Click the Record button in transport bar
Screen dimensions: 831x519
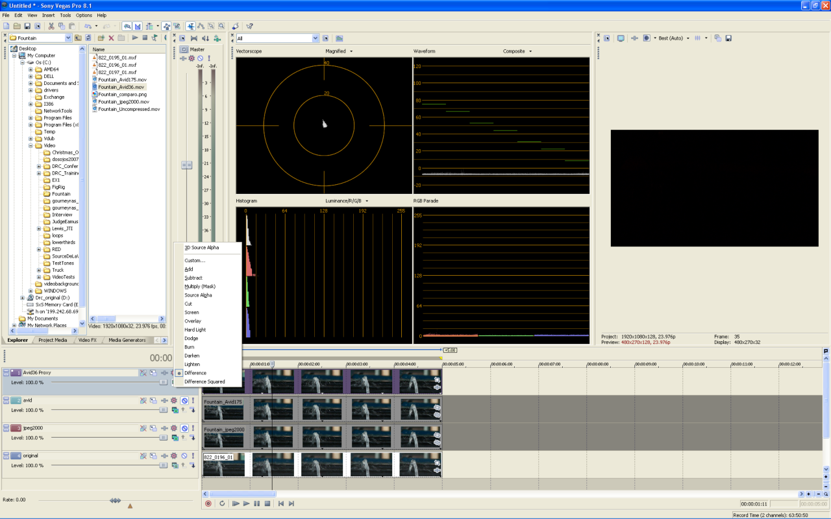[x=208, y=503]
